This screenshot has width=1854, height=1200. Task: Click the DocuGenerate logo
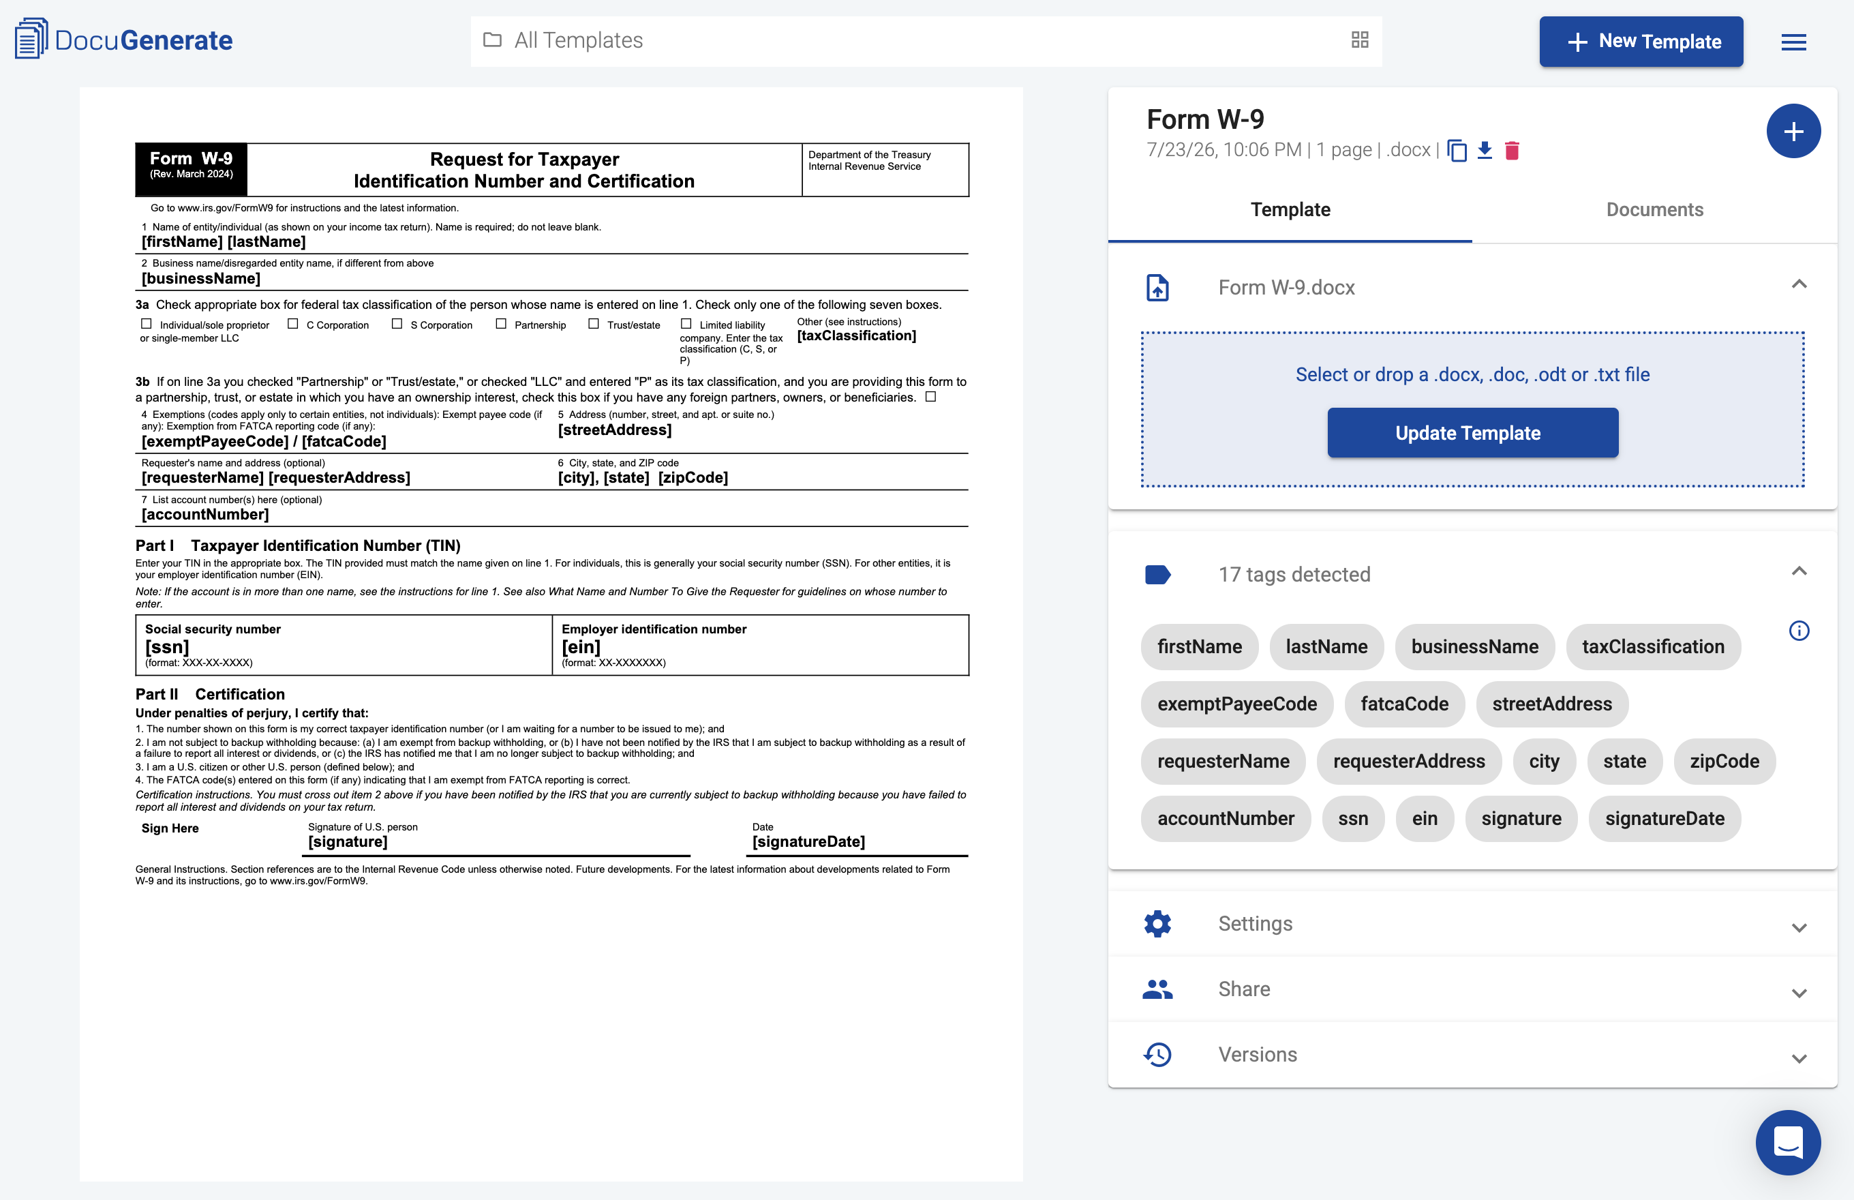pyautogui.click(x=124, y=40)
